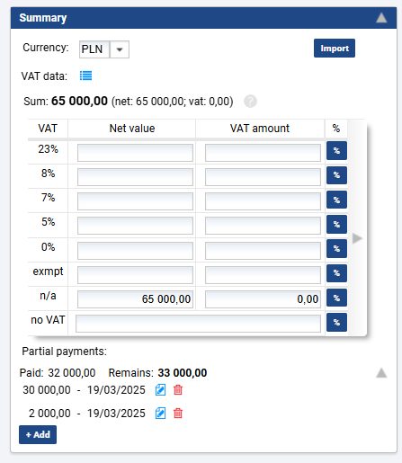Expand the VAT table side arrow
This screenshot has width=402, height=463.
[357, 238]
